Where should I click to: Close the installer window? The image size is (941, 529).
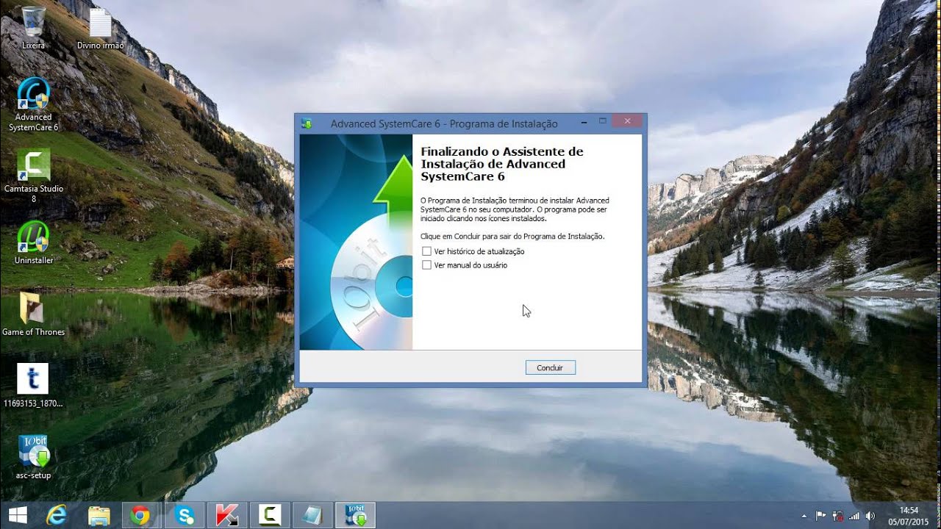click(627, 121)
